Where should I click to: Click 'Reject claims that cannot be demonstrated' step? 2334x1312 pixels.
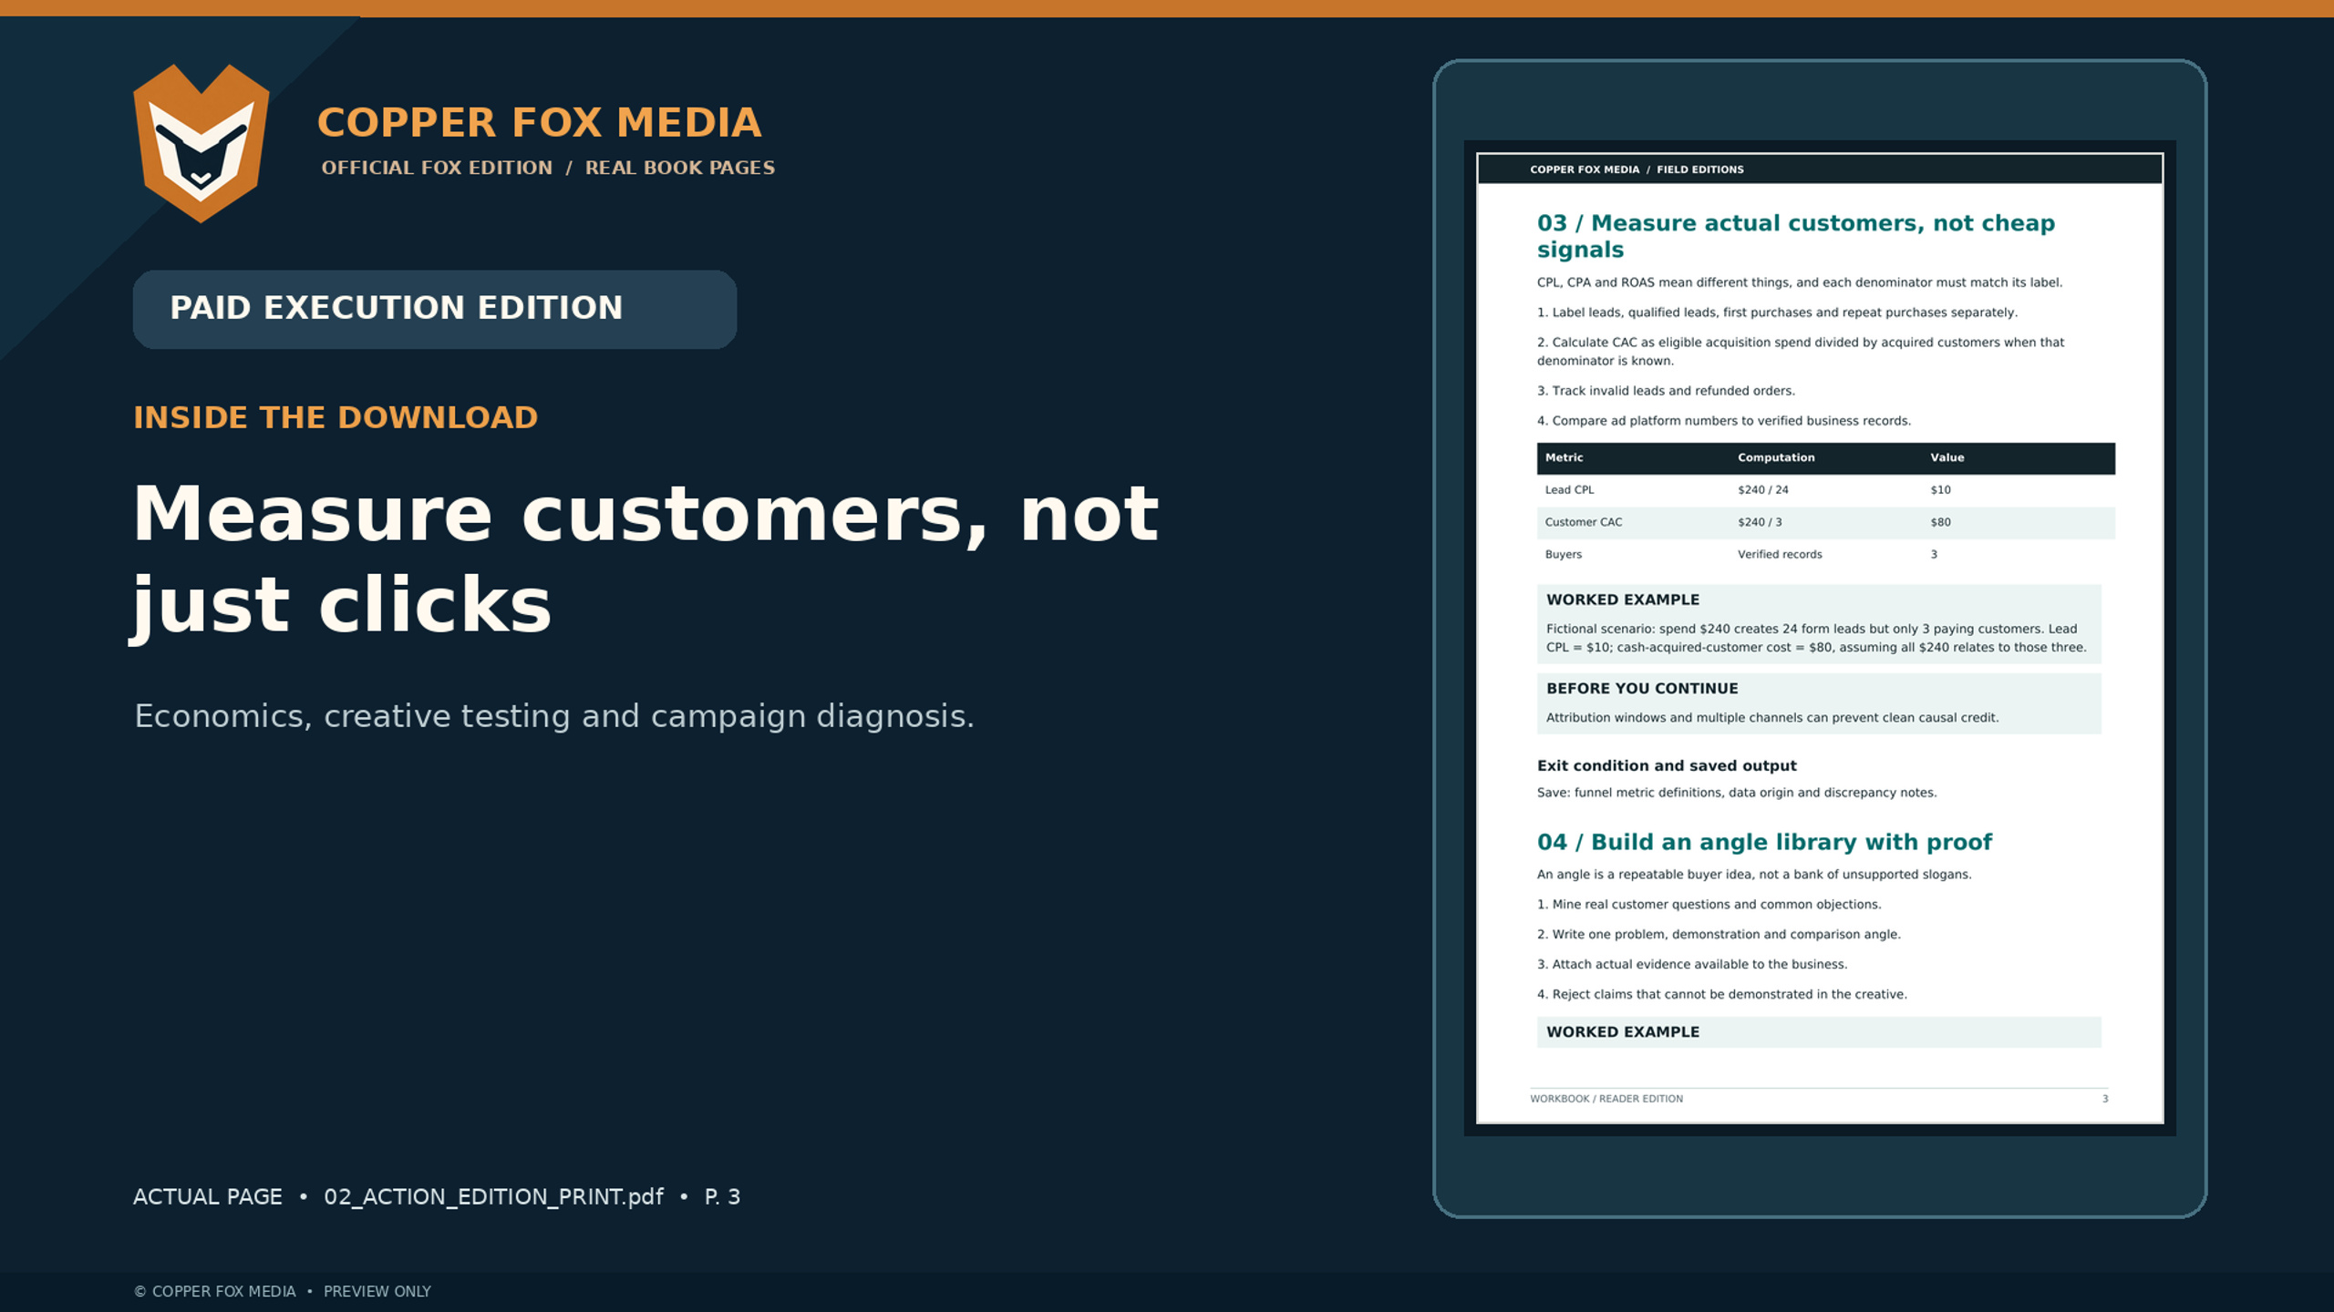(x=1721, y=995)
